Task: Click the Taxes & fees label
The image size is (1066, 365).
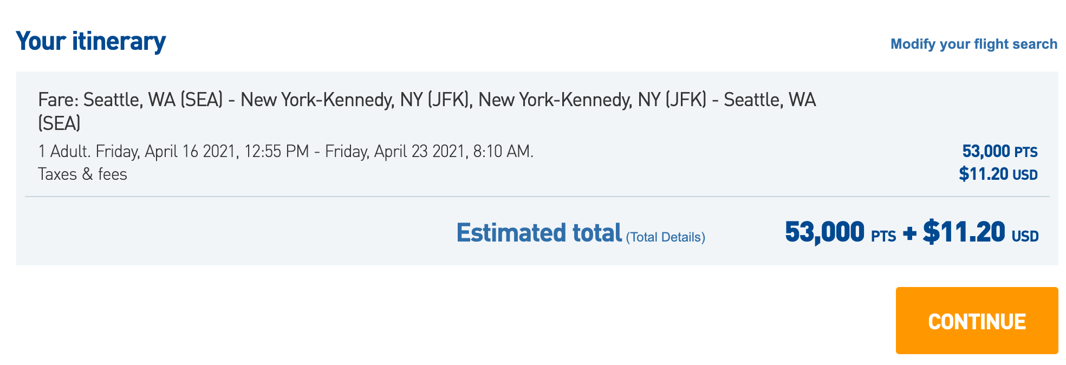Action: point(82,174)
